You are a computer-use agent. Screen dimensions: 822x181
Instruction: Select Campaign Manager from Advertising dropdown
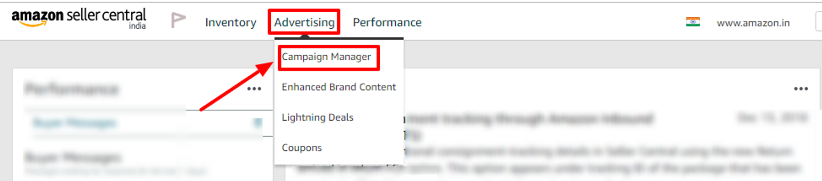coord(326,57)
